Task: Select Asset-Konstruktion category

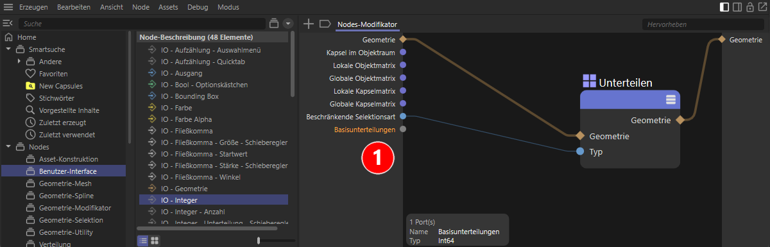Action: click(68, 159)
